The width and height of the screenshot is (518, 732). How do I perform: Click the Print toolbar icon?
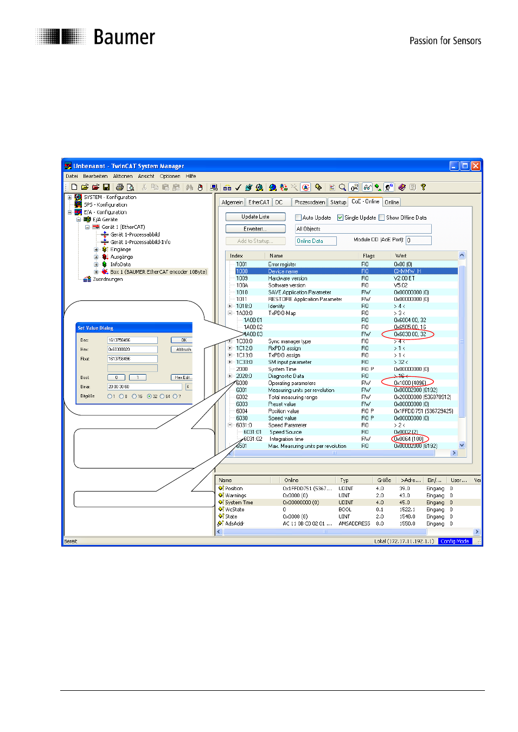pos(120,187)
